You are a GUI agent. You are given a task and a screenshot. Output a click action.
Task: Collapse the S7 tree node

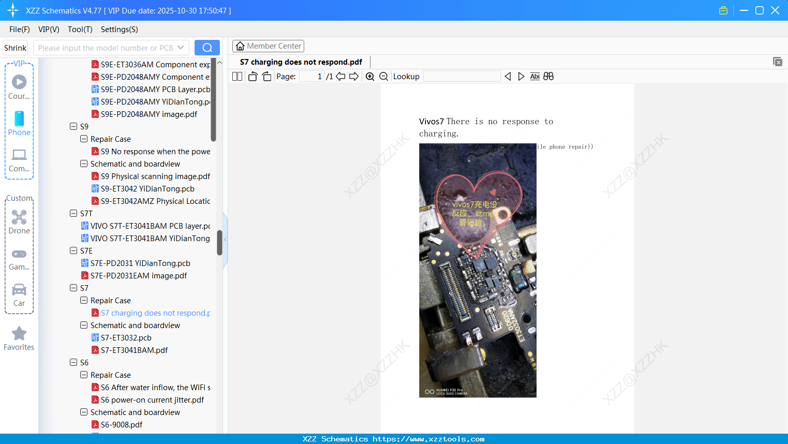tap(73, 288)
